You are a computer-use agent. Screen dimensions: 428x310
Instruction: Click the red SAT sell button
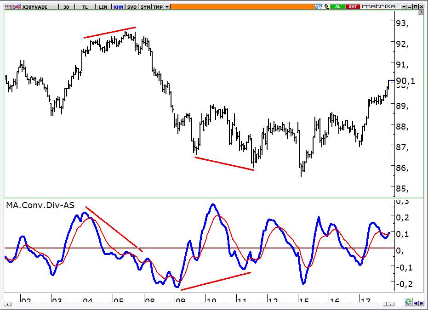353,6
